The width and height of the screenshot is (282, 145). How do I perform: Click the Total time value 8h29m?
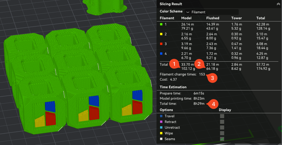click(x=199, y=104)
